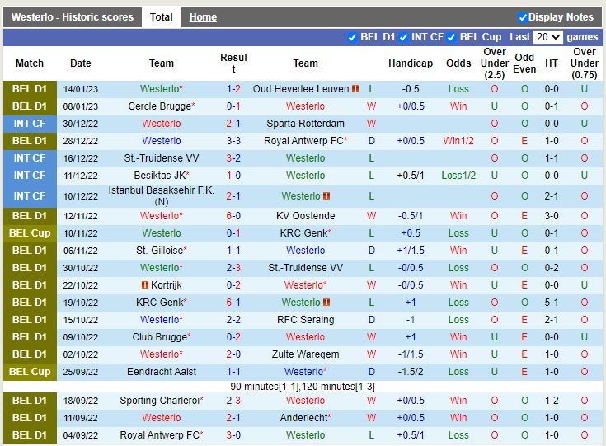Image resolution: width=606 pixels, height=446 pixels.
Task: Open Eendracht Aalst team link
Action: tap(162, 372)
